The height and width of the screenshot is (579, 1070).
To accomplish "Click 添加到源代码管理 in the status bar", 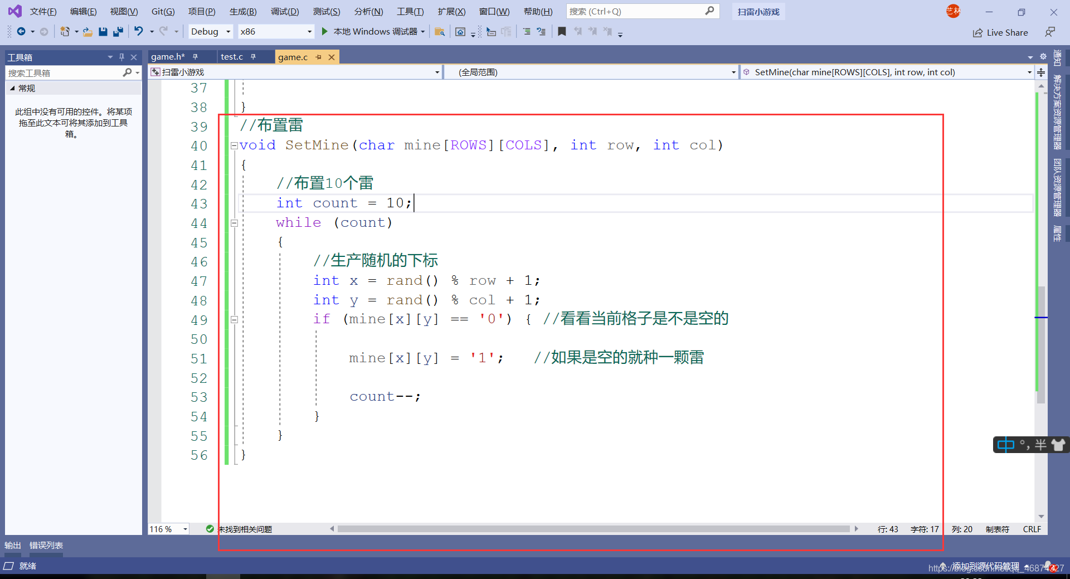I will point(986,566).
